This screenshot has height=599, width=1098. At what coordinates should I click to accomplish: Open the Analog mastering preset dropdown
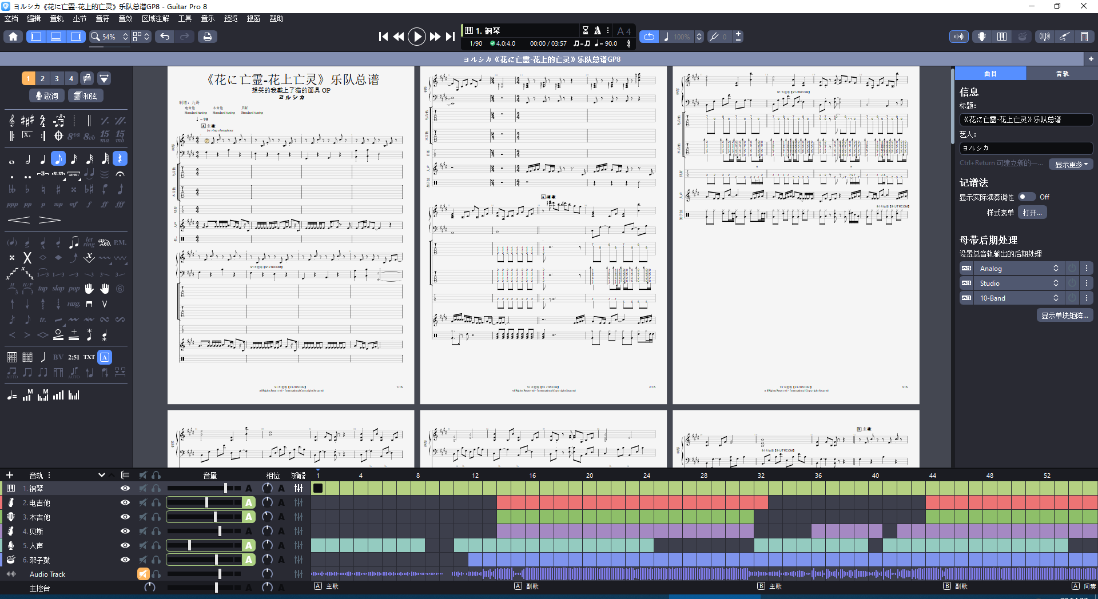(1019, 268)
